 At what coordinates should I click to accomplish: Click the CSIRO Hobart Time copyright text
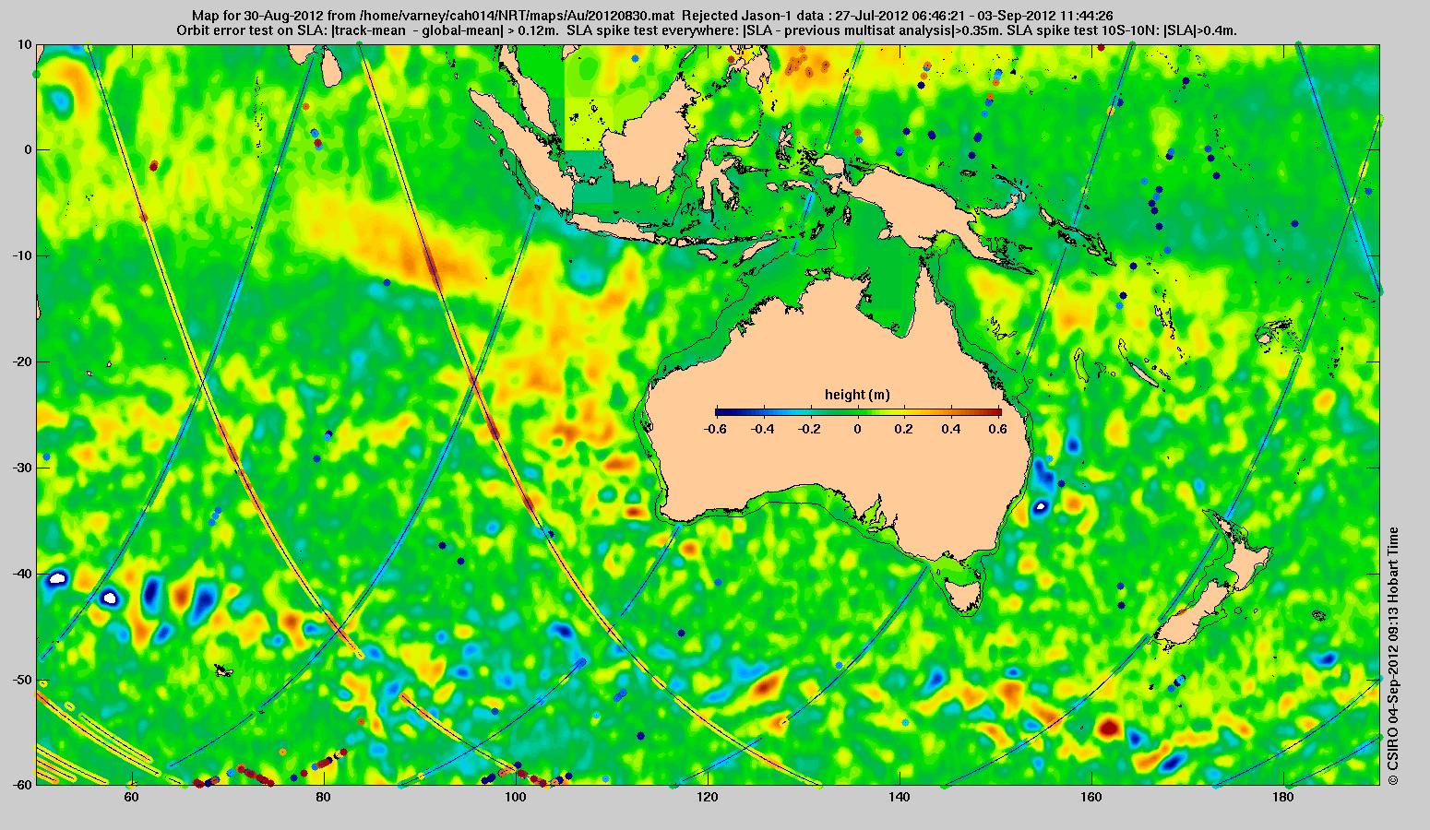(1393, 656)
